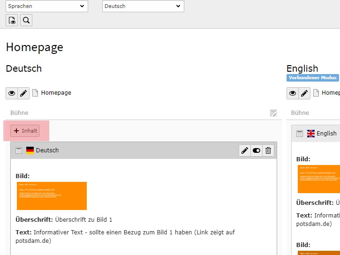The height and width of the screenshot is (255, 340).
Task: Click the German flag icon
Action: coord(30,150)
